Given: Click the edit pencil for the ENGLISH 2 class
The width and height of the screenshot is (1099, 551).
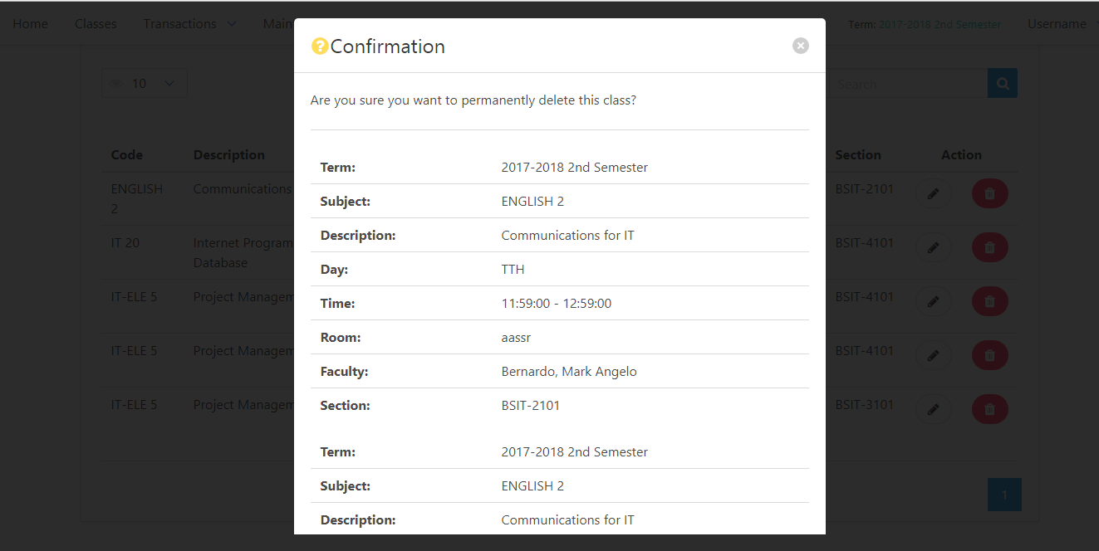Looking at the screenshot, I should (x=934, y=193).
